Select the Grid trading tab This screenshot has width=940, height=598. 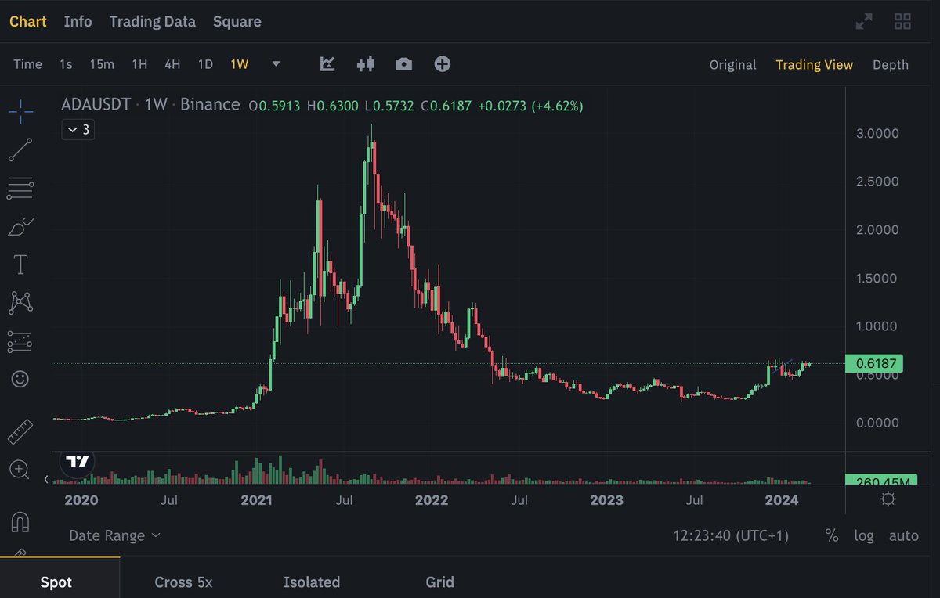(x=439, y=582)
